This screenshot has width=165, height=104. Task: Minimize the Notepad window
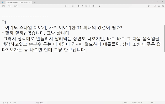pos(152,1)
